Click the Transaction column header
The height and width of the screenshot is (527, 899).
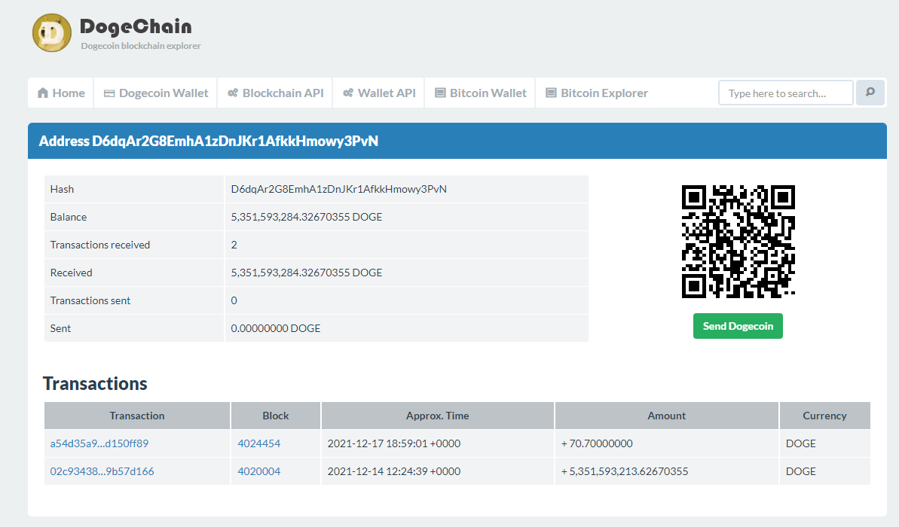pyautogui.click(x=137, y=416)
